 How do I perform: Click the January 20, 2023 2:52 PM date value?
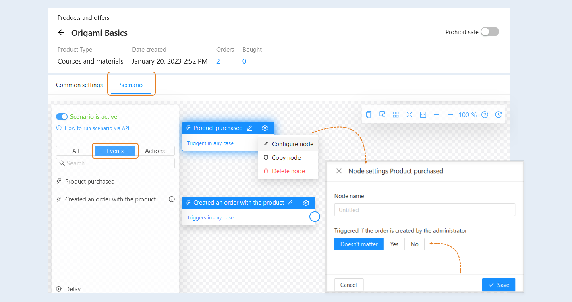coord(170,62)
